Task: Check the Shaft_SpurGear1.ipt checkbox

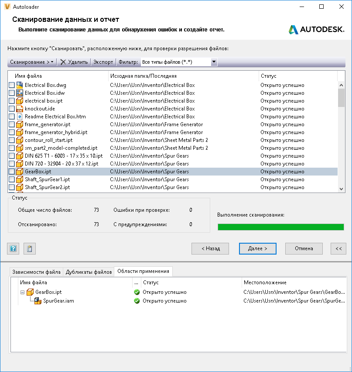Action: pyautogui.click(x=12, y=179)
